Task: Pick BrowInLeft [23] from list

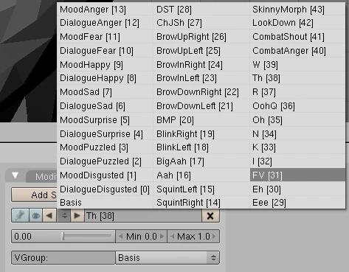Action: click(201, 78)
